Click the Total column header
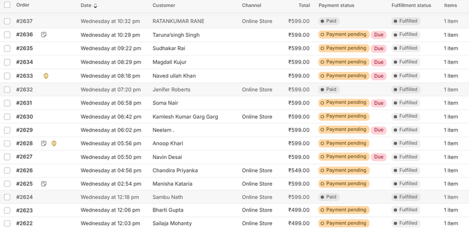The image size is (469, 229). (304, 5)
